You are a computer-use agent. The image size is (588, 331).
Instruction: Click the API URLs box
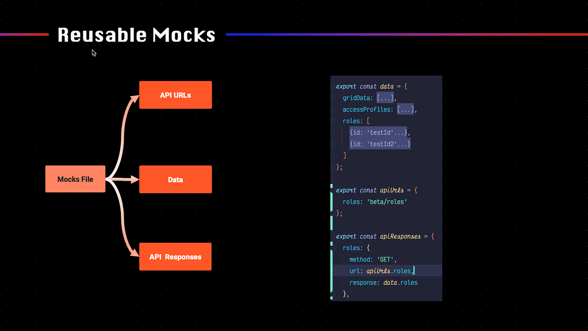click(175, 95)
